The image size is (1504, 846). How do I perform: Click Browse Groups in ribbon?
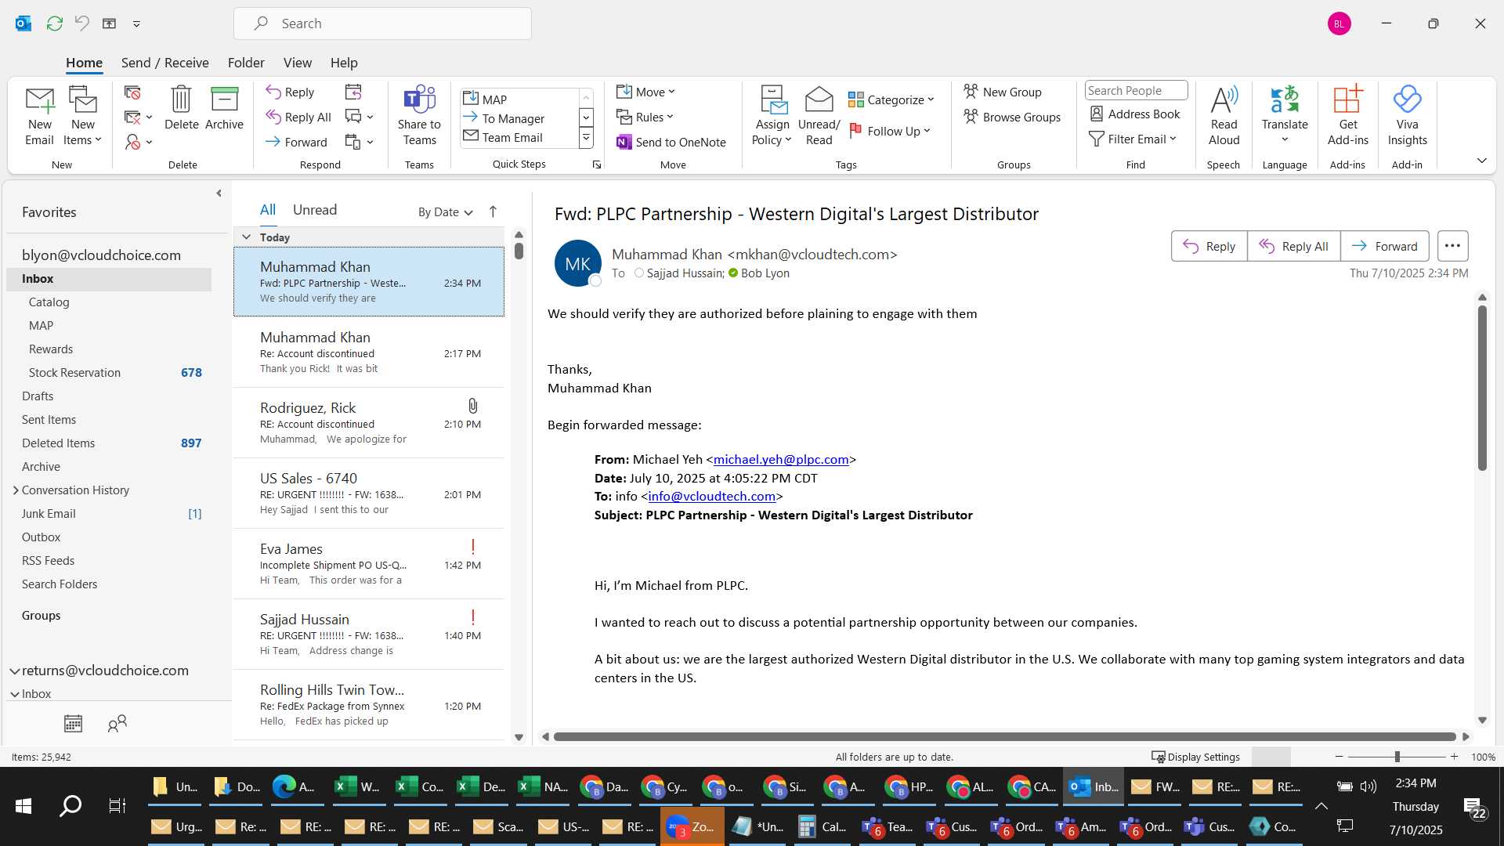point(1012,117)
